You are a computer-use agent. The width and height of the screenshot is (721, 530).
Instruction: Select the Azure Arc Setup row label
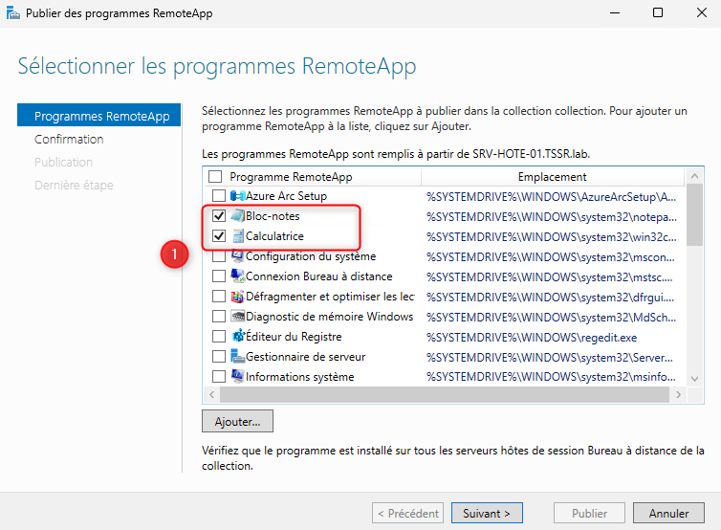point(286,196)
